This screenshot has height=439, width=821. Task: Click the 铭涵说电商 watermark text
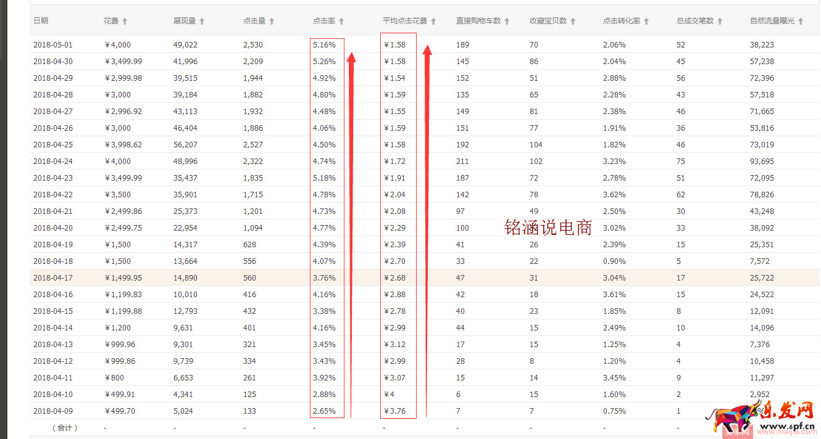[x=547, y=228]
